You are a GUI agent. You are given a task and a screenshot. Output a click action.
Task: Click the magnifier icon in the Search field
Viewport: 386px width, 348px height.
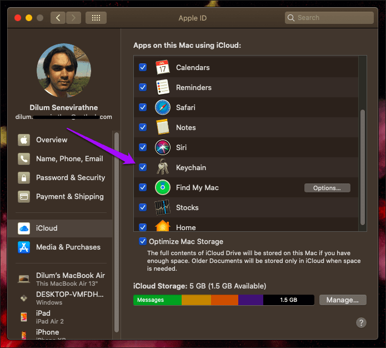click(x=291, y=18)
